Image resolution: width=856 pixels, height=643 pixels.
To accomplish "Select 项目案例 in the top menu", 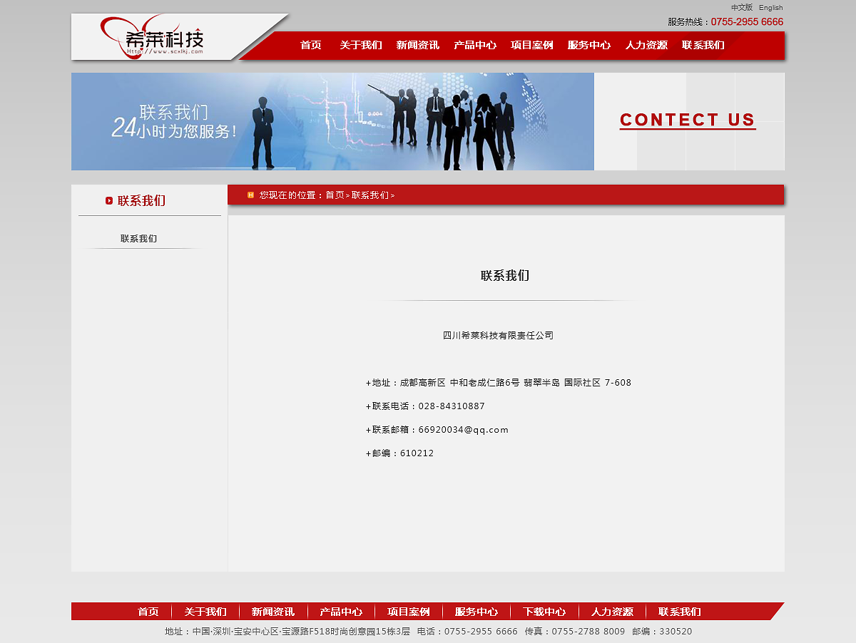I will tap(531, 45).
